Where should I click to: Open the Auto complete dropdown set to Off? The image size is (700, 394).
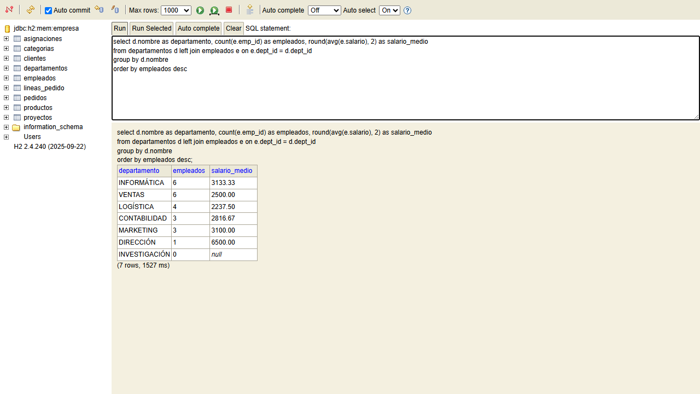[324, 10]
